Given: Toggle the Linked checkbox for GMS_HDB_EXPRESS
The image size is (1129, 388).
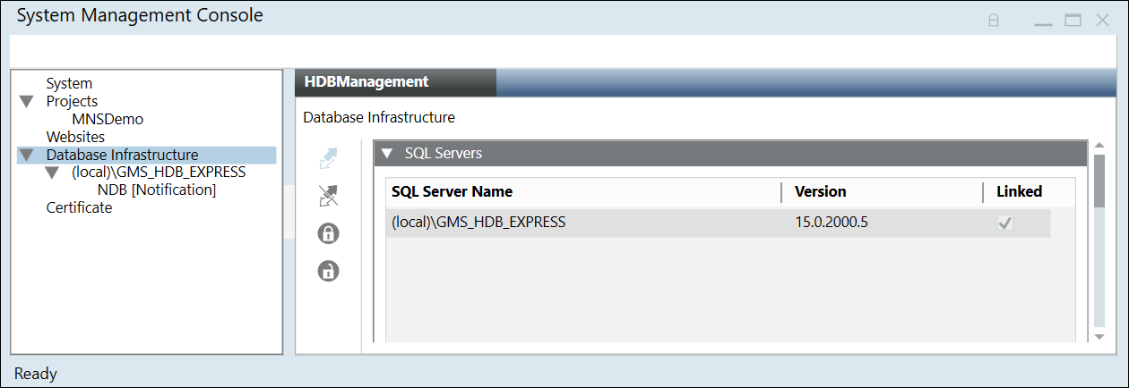Looking at the screenshot, I should coord(1005,223).
